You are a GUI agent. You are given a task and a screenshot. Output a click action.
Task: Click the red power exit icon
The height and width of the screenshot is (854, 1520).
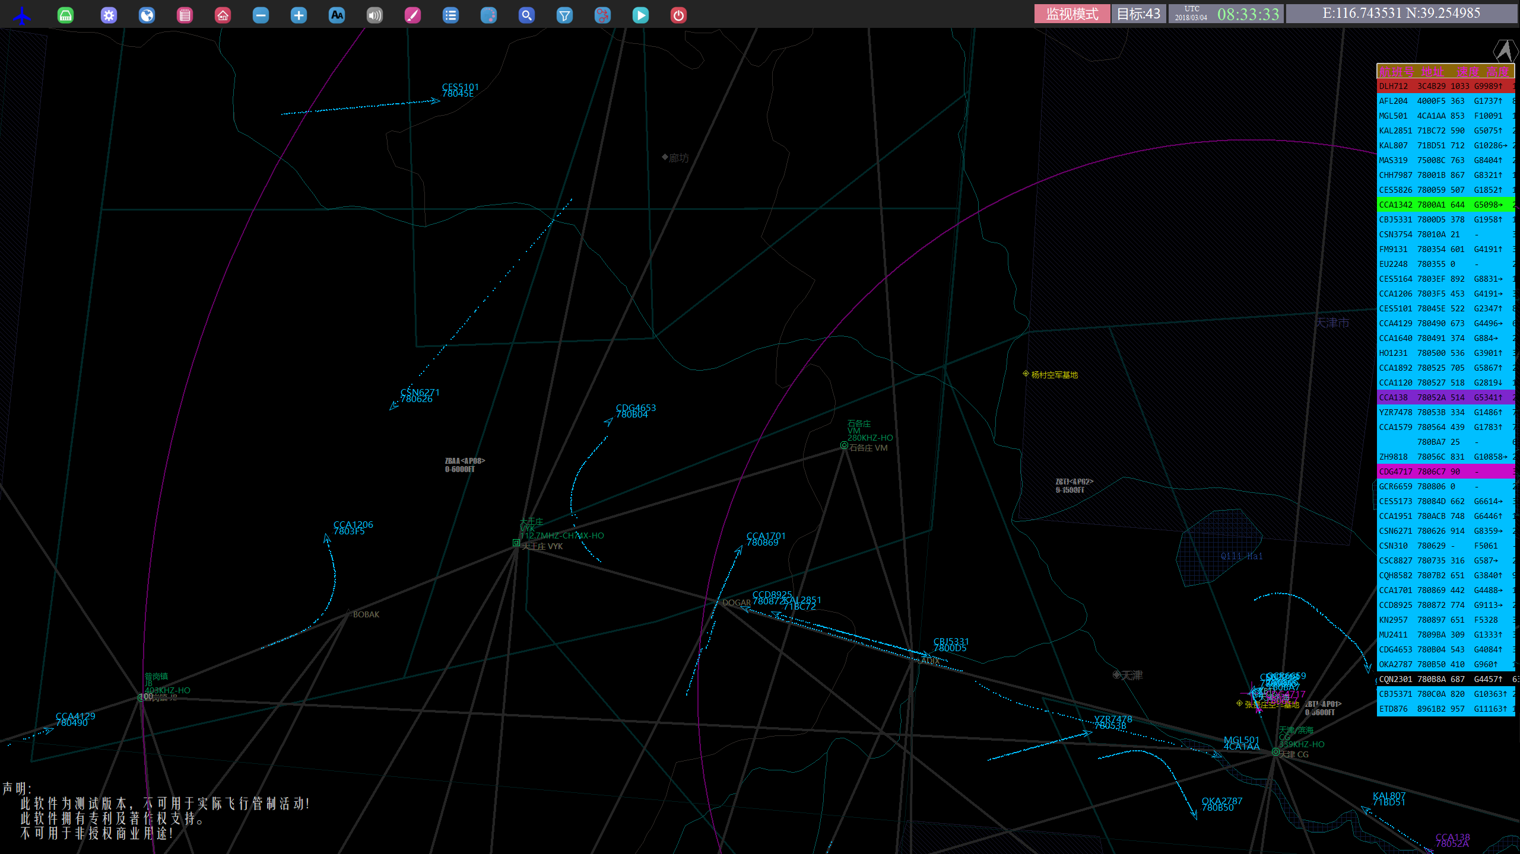pos(678,15)
